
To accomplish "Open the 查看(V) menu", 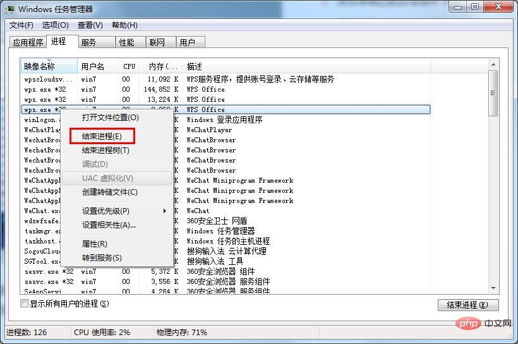I will pyautogui.click(x=90, y=25).
